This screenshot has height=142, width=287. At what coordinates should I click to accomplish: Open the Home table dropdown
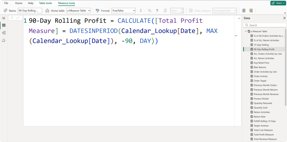pos(78,10)
